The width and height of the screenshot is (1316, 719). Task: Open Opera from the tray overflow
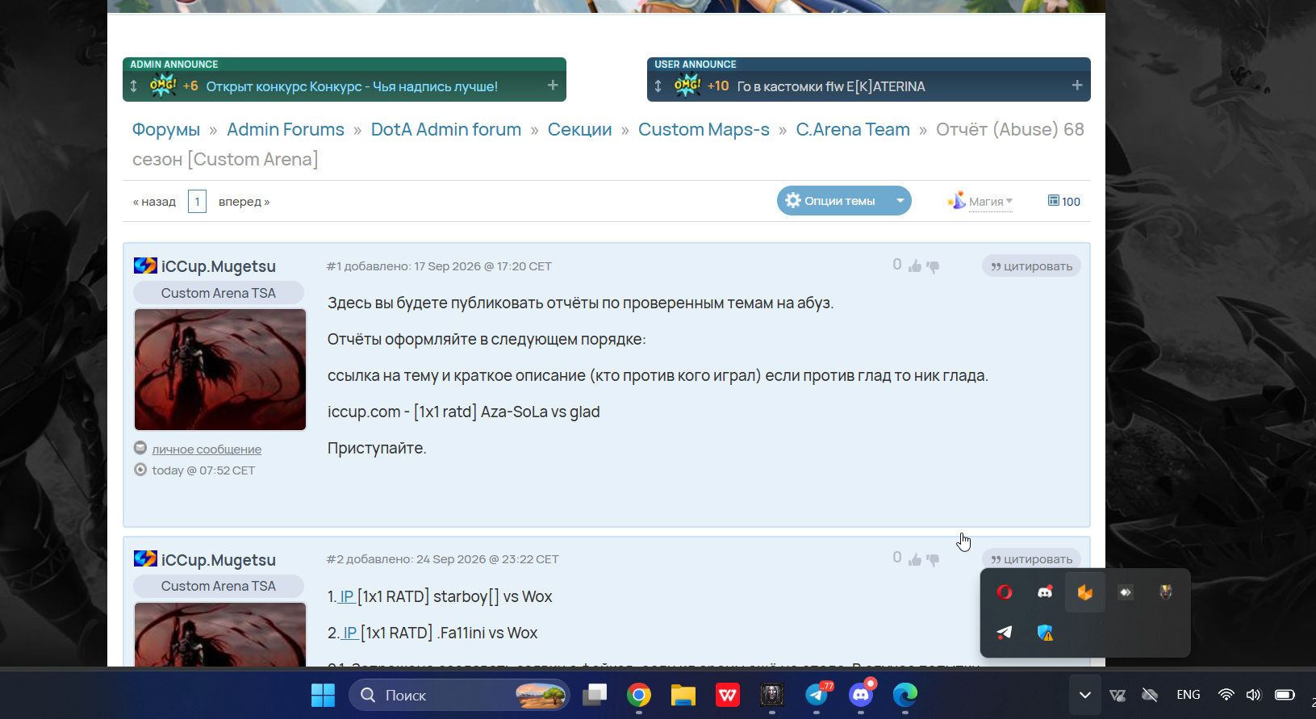tap(1005, 592)
